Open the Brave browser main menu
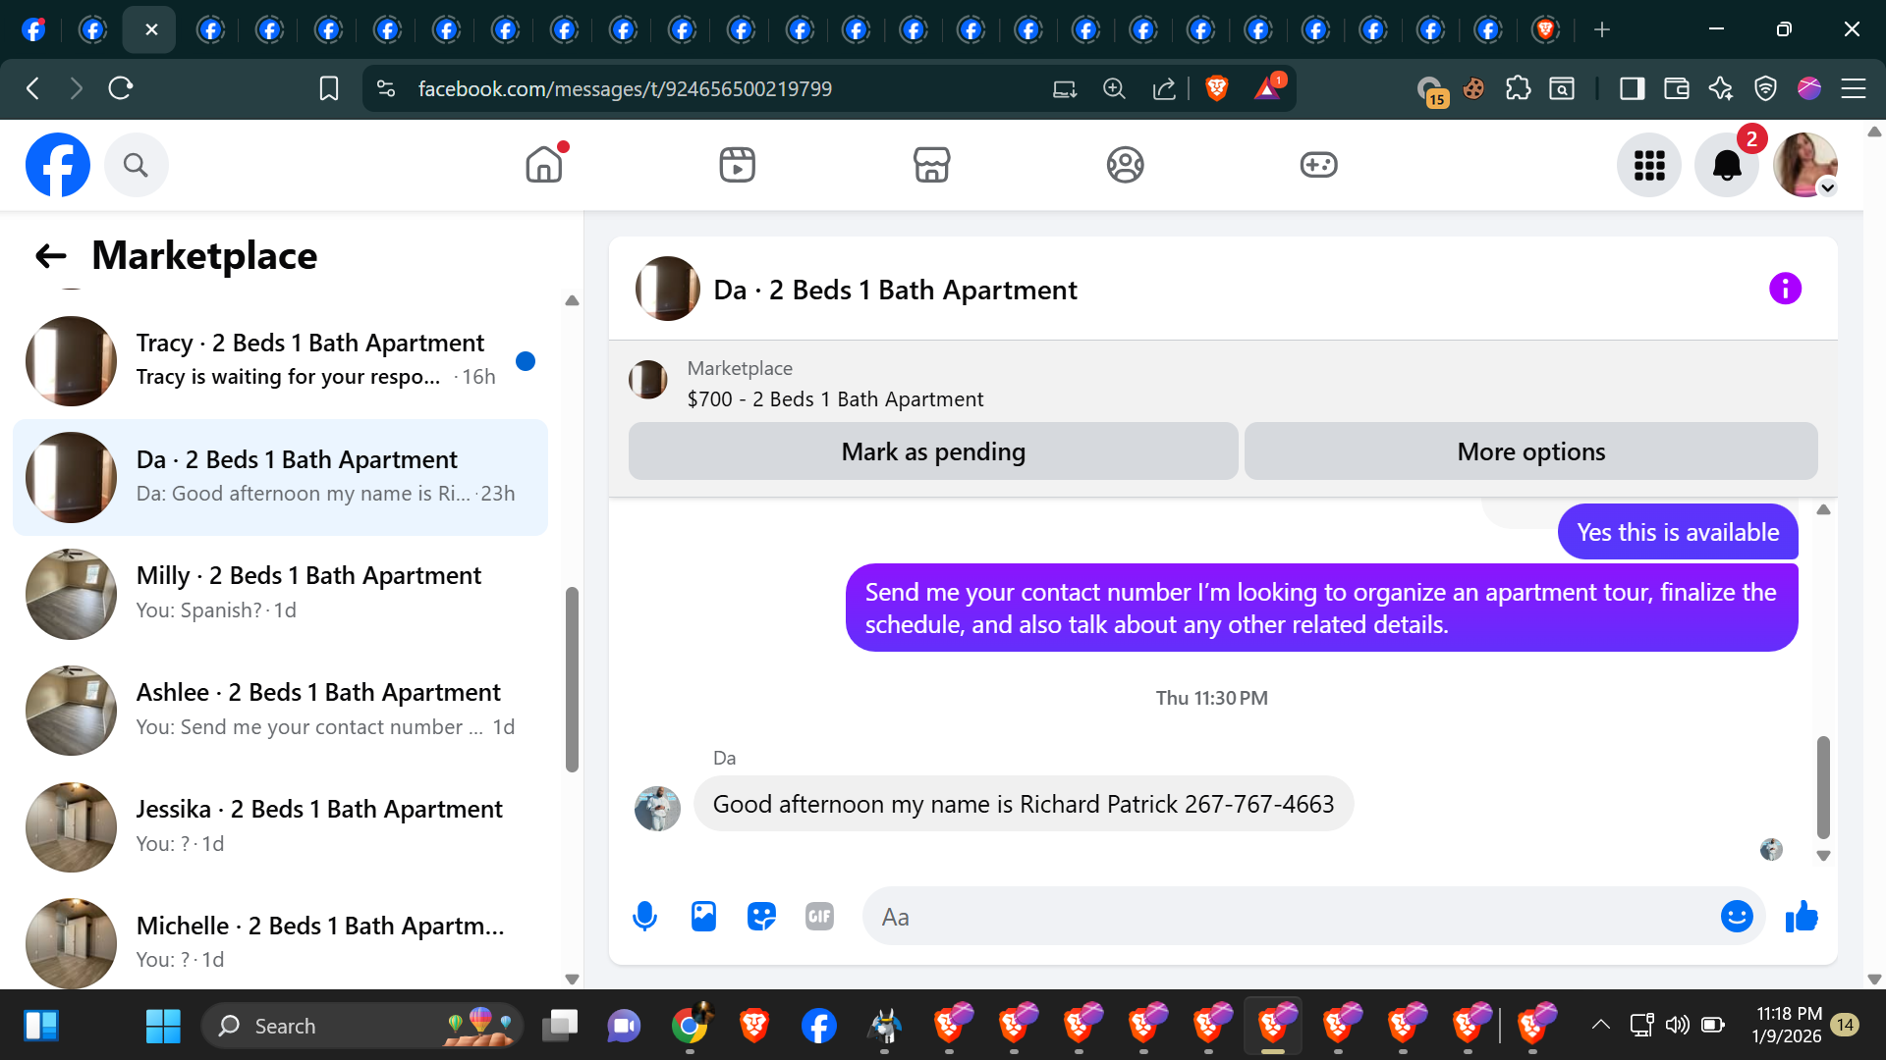This screenshot has height=1060, width=1886. coord(1854,88)
